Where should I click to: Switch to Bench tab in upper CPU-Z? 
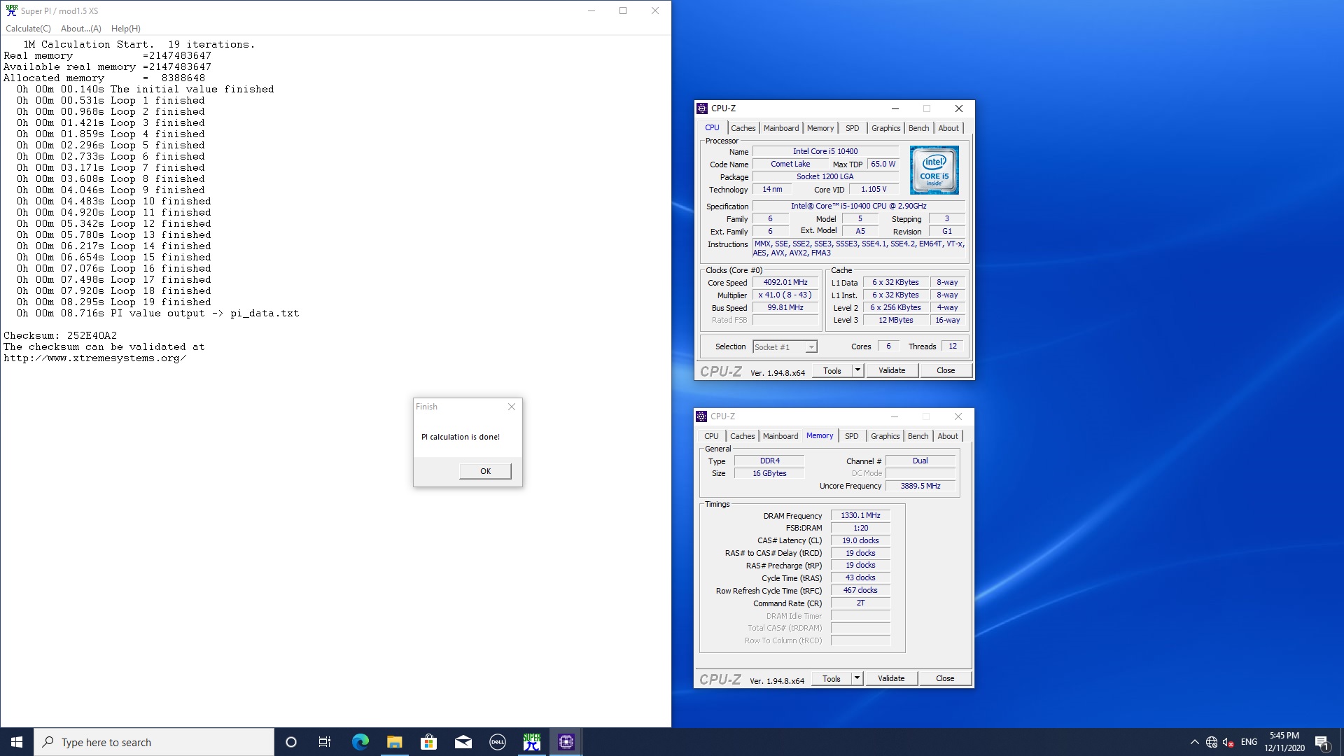pos(918,128)
